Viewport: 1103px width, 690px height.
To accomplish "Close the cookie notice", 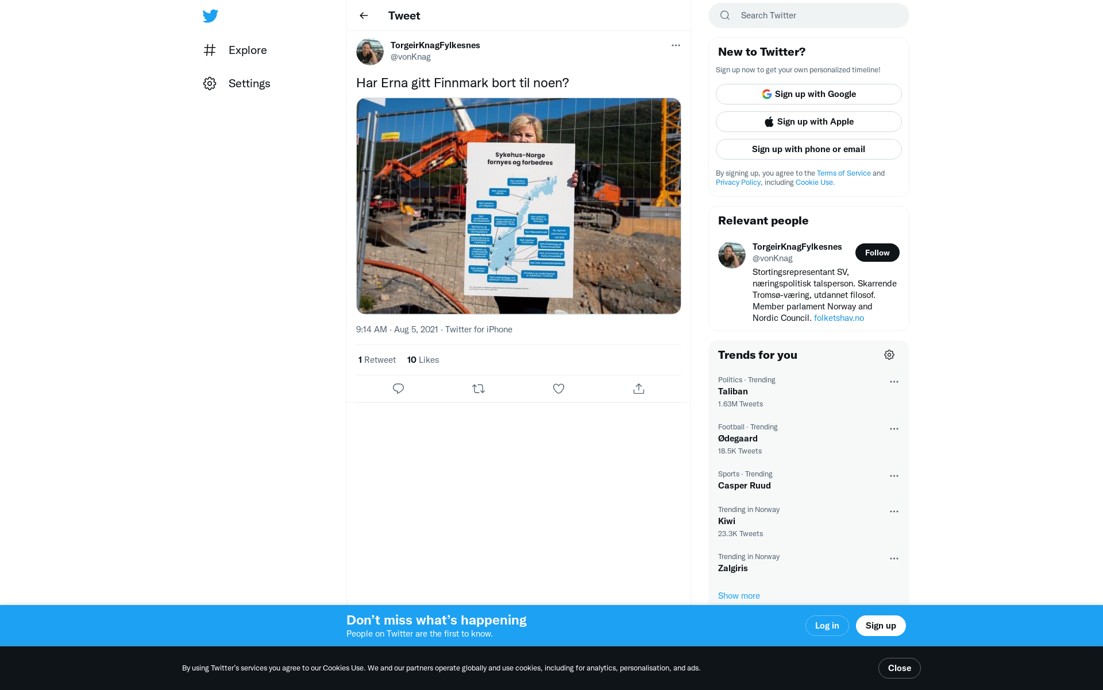I will [899, 668].
